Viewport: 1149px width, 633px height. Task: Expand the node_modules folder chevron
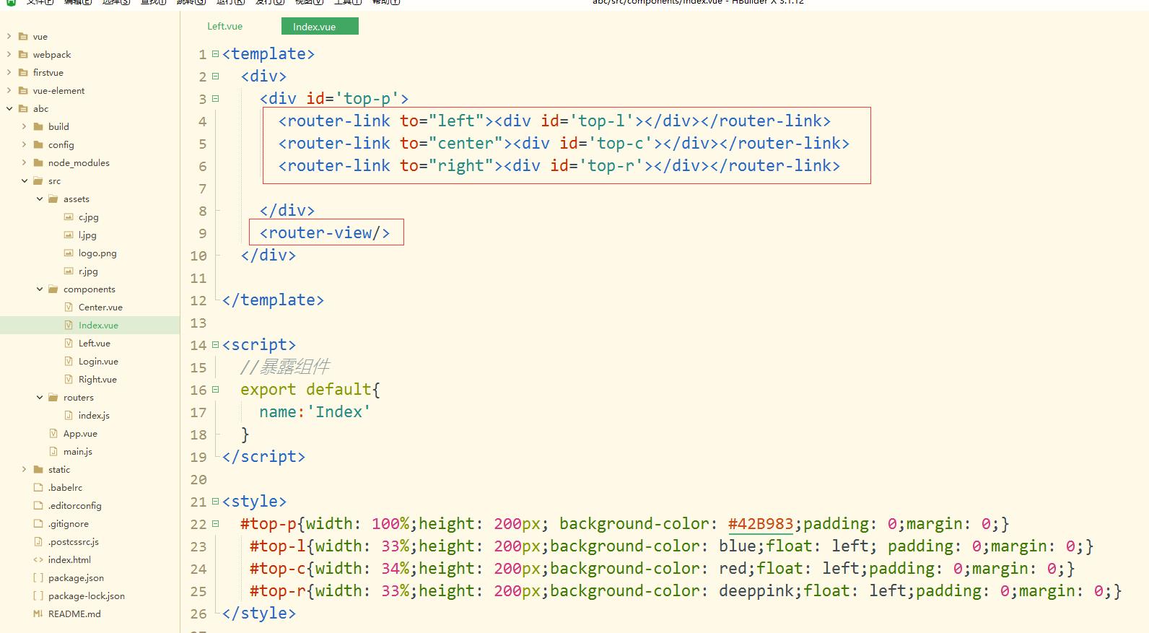(x=24, y=162)
